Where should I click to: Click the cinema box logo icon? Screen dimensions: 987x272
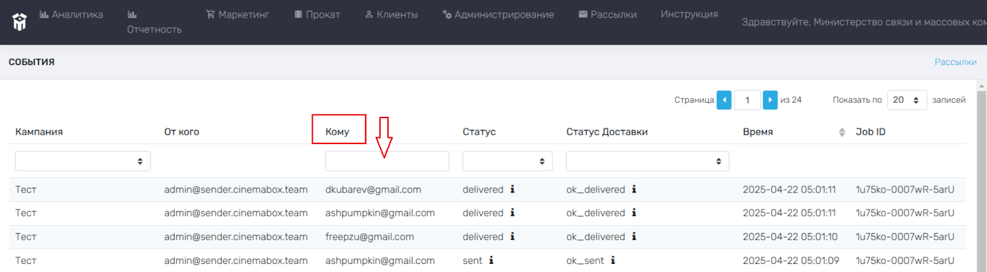pyautogui.click(x=20, y=22)
